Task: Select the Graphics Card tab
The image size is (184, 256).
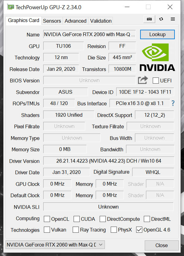Action: coord(24,21)
